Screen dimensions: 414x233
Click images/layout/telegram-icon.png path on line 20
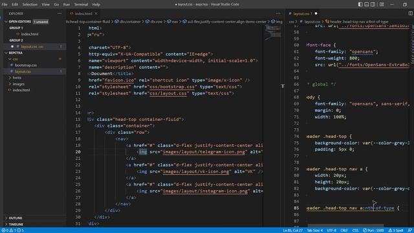pyautogui.click(x=204, y=152)
